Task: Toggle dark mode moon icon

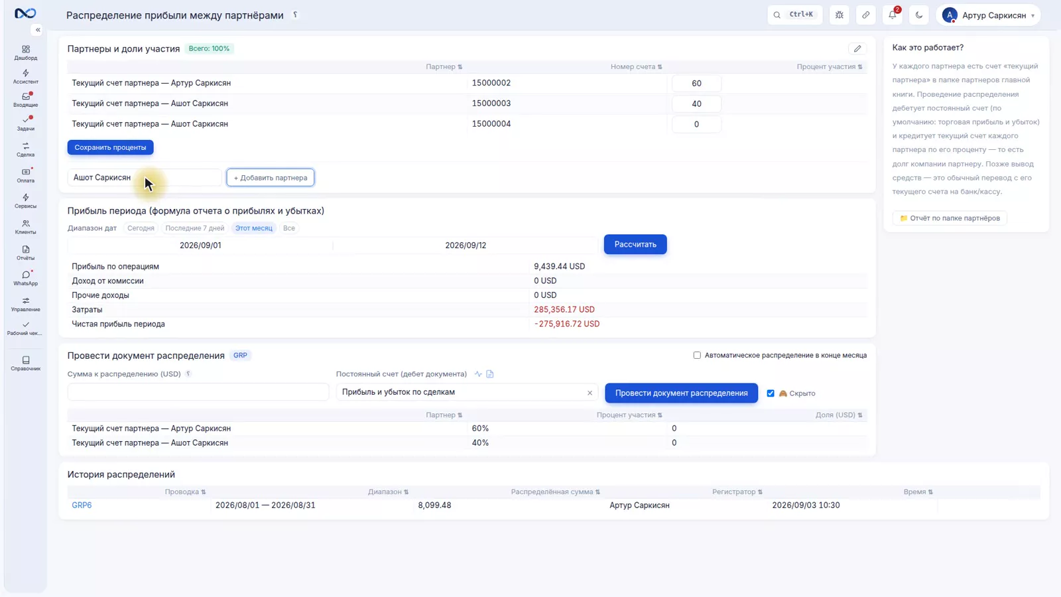Action: pyautogui.click(x=919, y=15)
